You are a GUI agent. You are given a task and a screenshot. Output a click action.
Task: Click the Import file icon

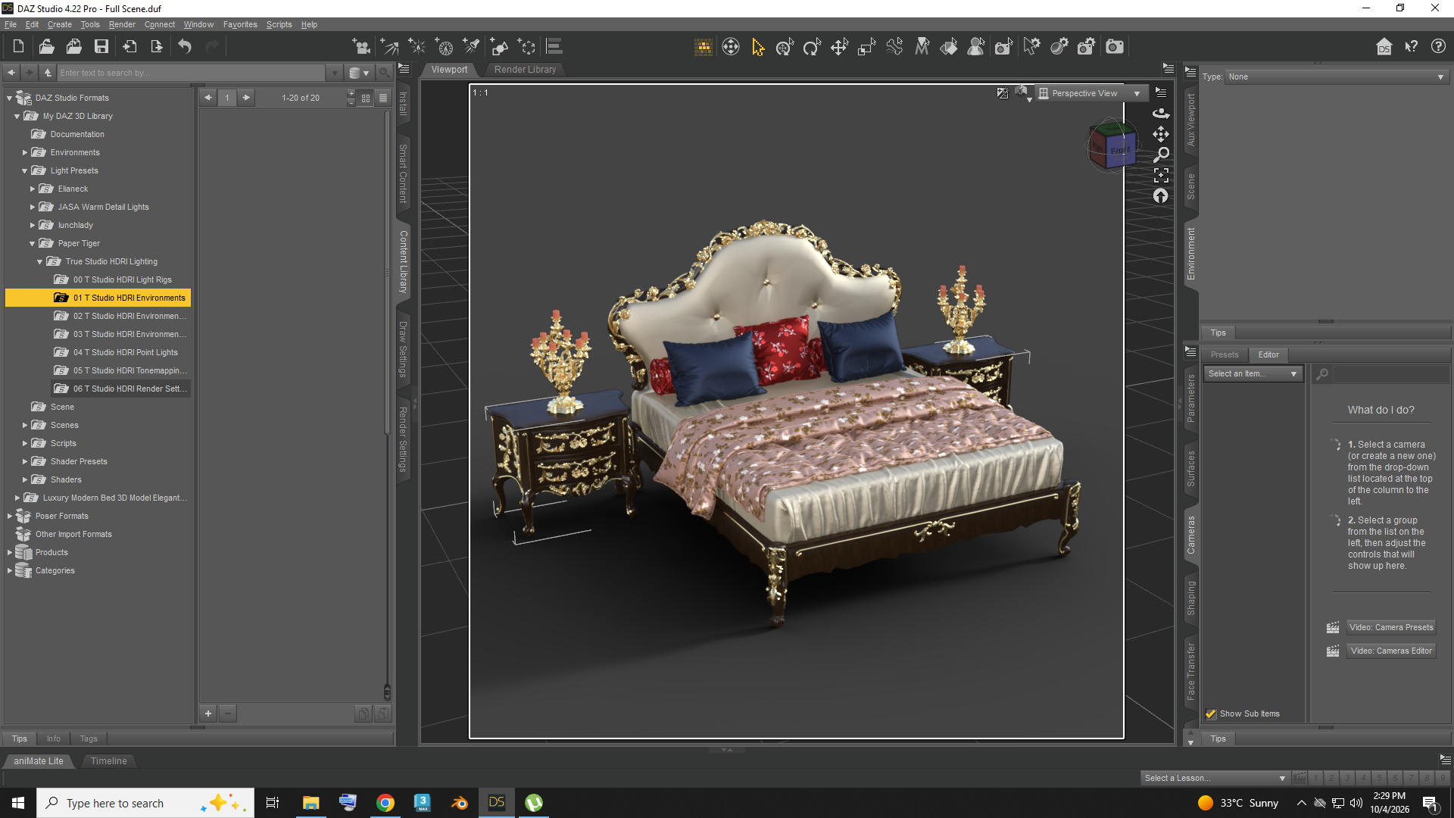pyautogui.click(x=129, y=47)
